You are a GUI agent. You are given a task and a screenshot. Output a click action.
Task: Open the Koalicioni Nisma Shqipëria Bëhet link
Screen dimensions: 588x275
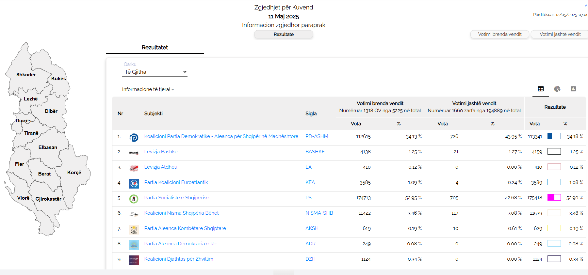tap(181, 213)
